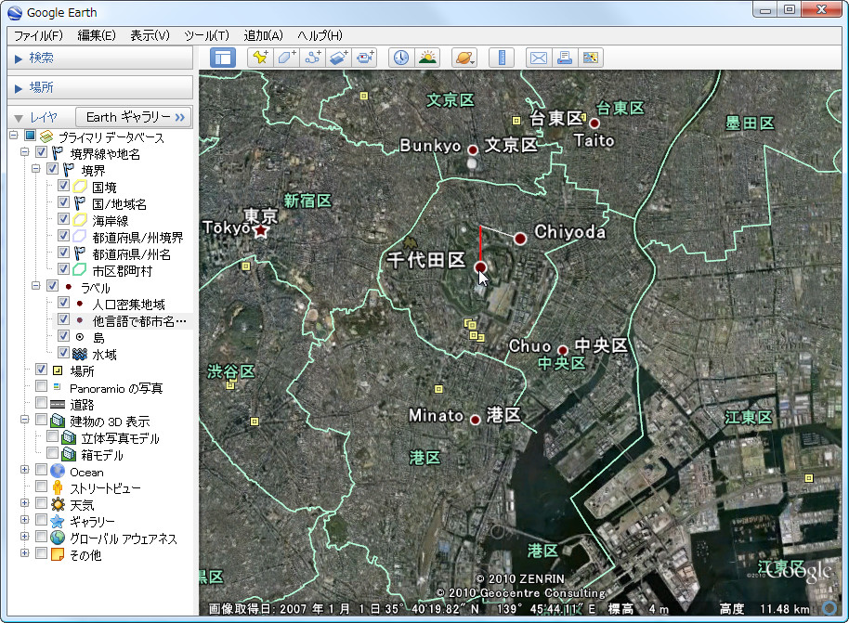Click the Tokyo capital star marker

[x=261, y=231]
